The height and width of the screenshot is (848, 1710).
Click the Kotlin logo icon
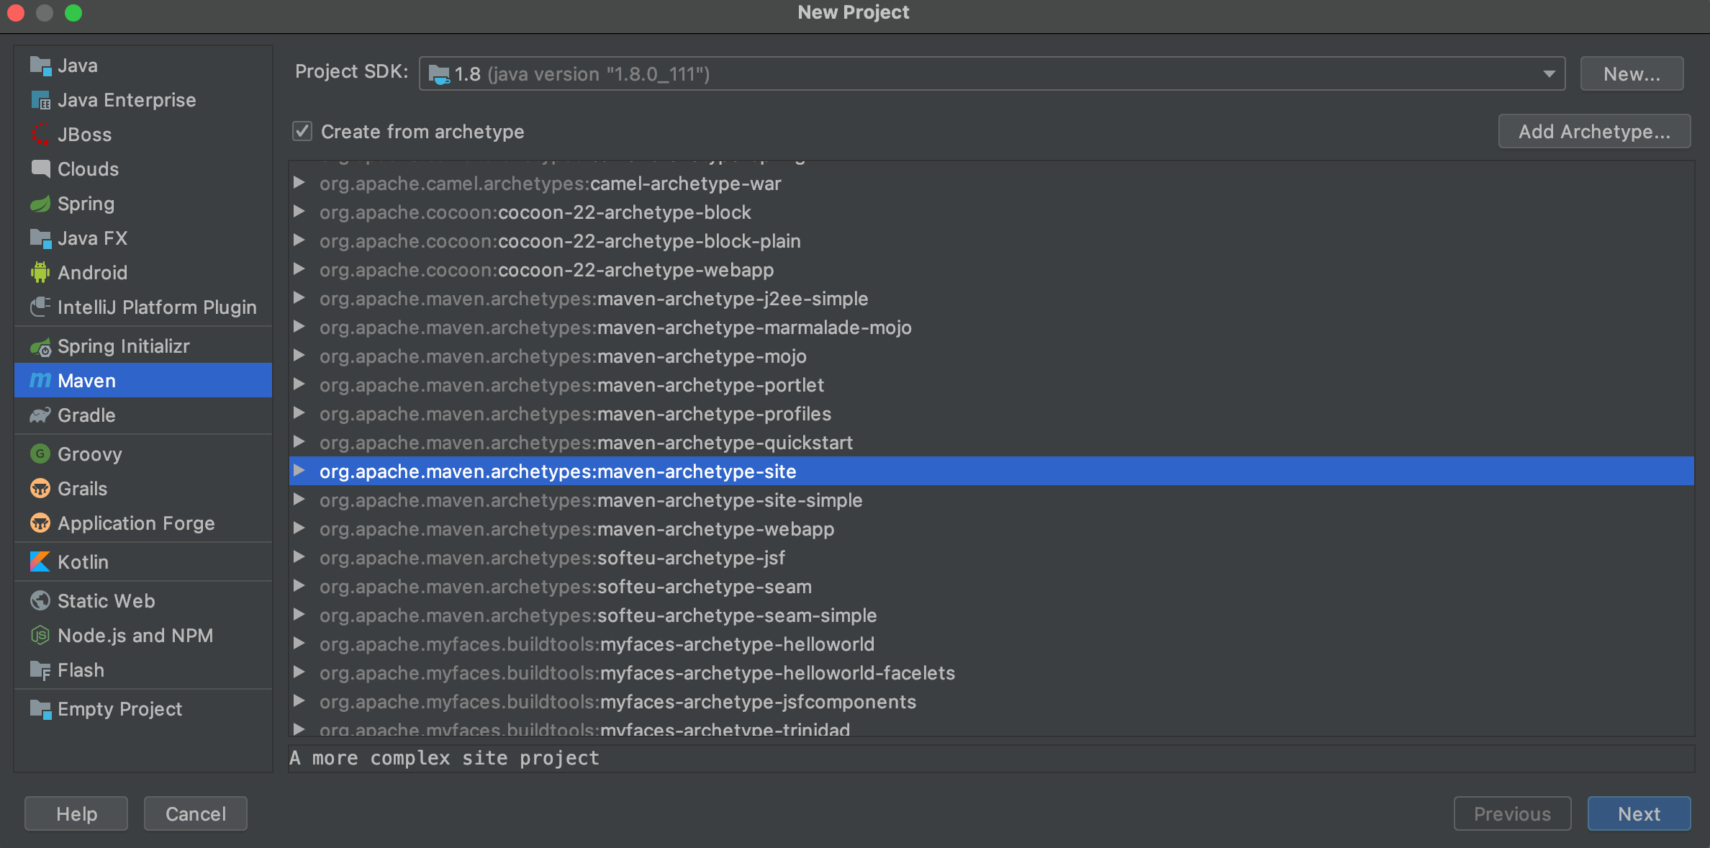pos(40,562)
